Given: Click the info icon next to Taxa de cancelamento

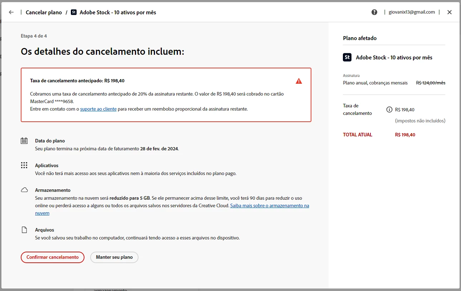Looking at the screenshot, I should pyautogui.click(x=389, y=110).
